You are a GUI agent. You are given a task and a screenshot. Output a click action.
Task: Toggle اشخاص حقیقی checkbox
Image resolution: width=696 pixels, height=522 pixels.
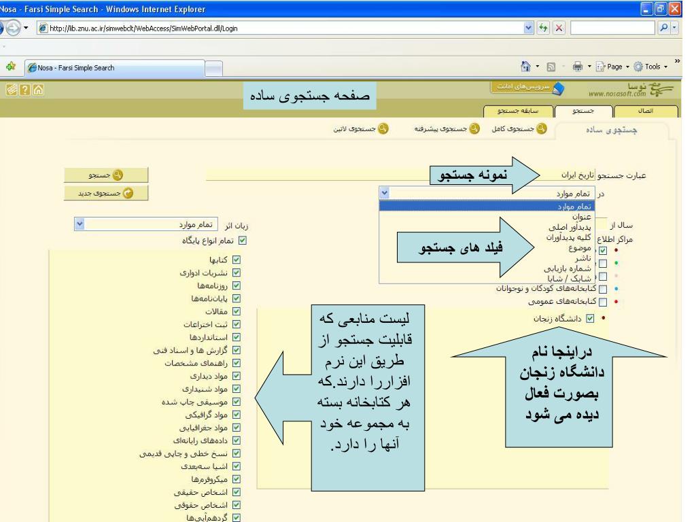(237, 492)
